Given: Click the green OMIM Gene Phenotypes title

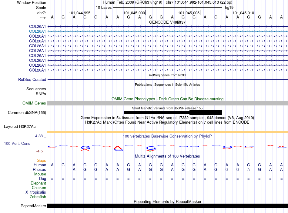Looking at the screenshot, I should click(x=167, y=99).
